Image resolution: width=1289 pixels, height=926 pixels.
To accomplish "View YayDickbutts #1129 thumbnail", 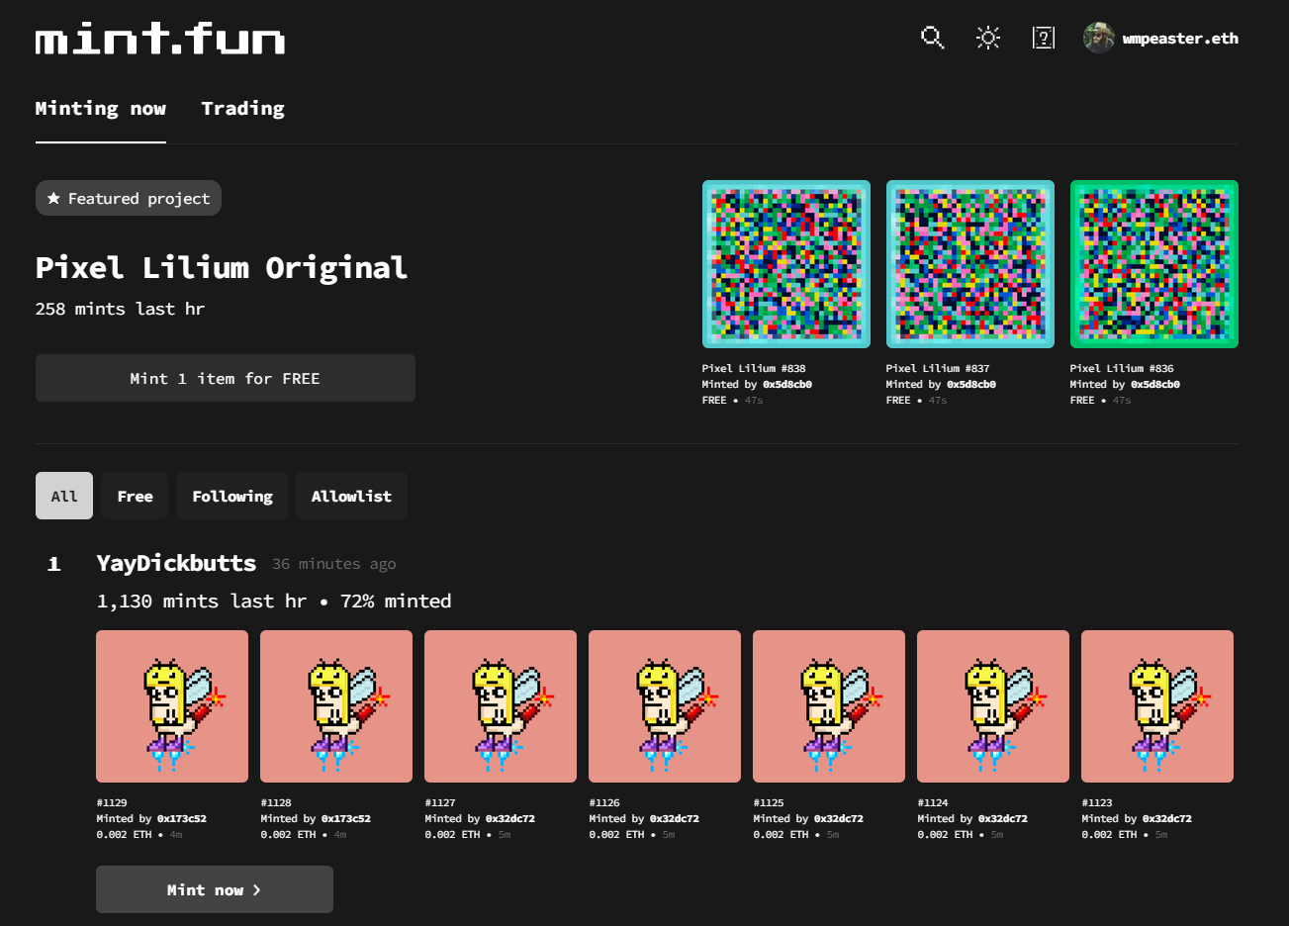I will (x=172, y=706).
